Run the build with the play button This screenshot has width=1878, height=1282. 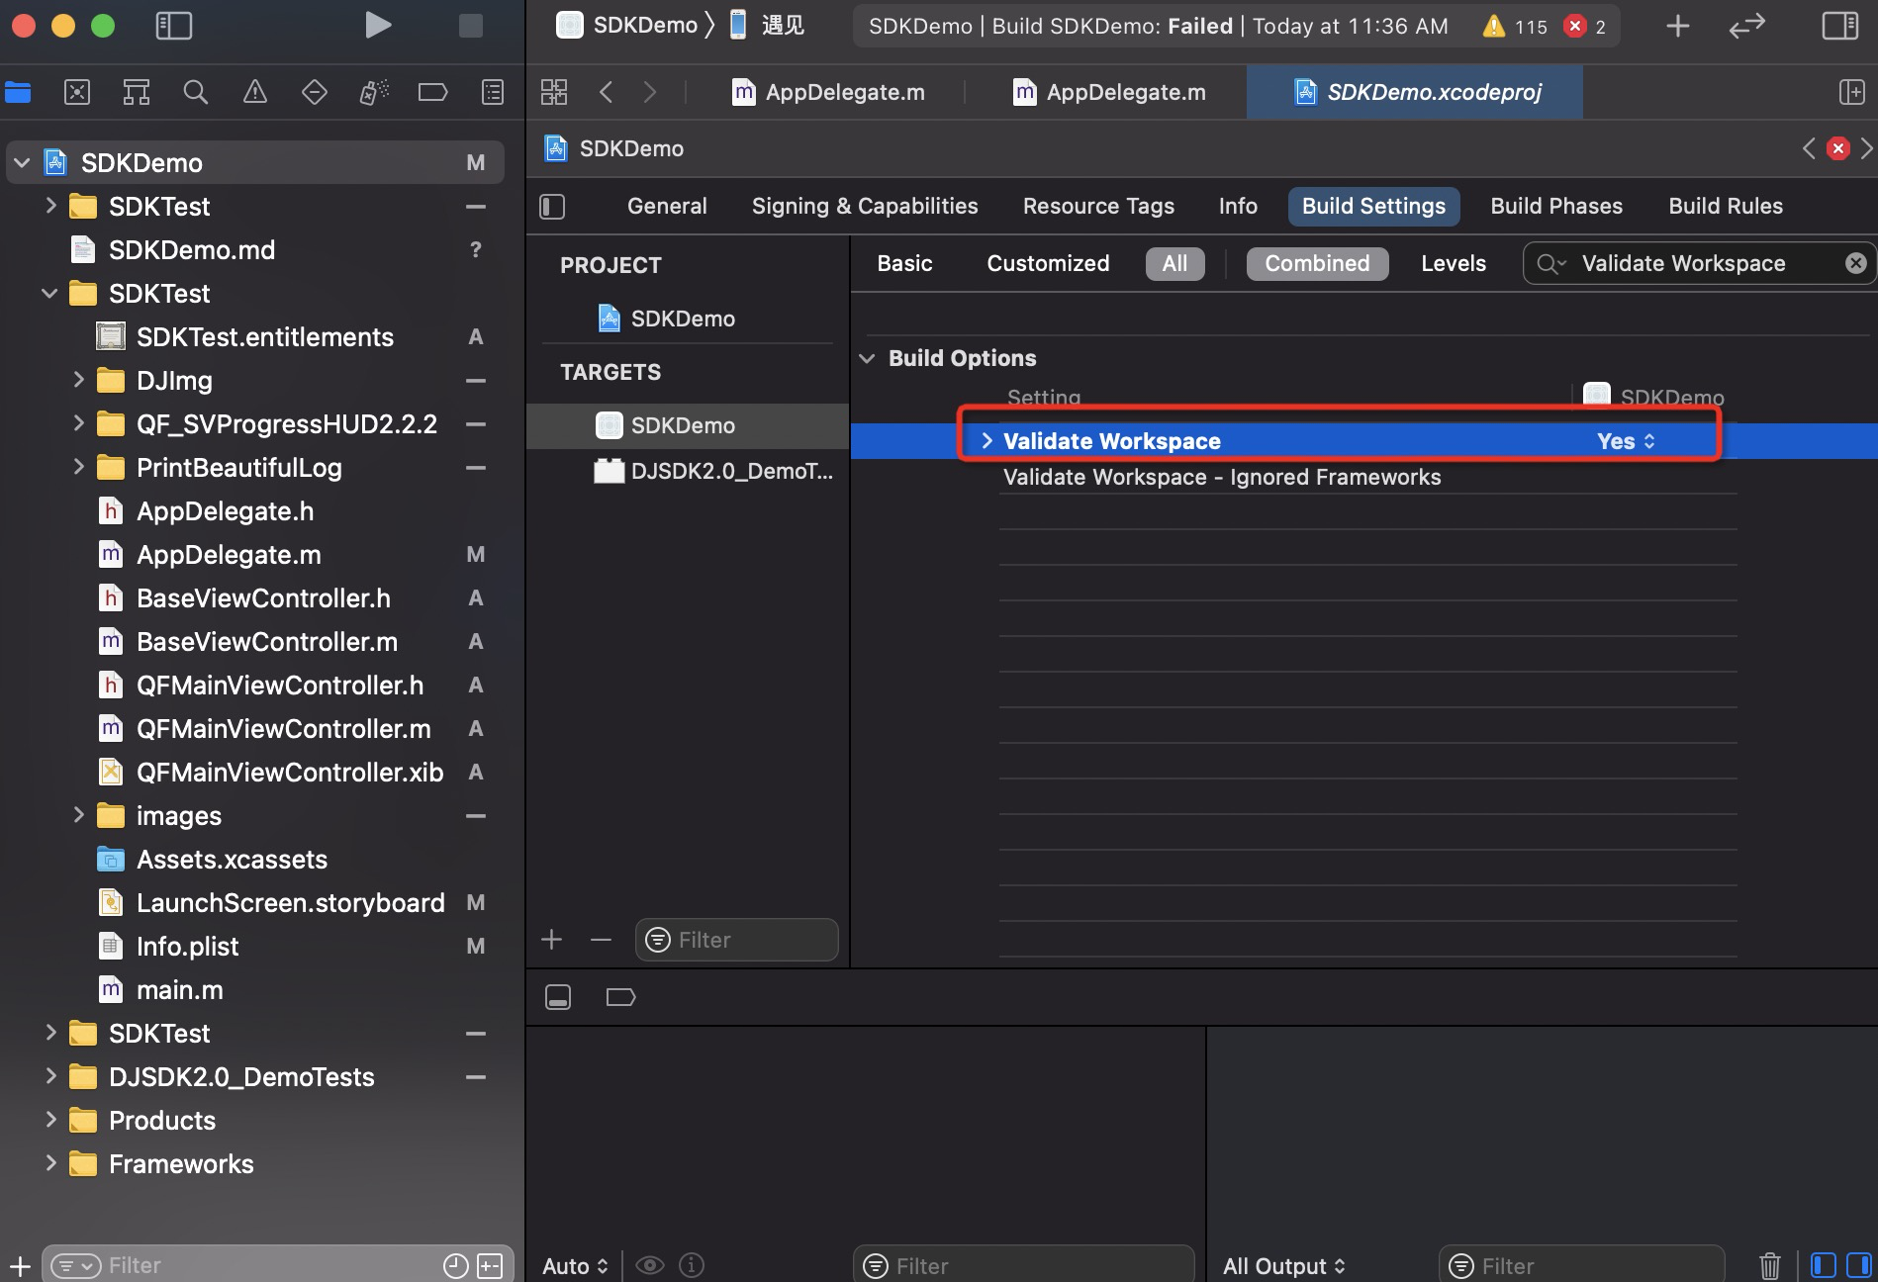[x=377, y=25]
